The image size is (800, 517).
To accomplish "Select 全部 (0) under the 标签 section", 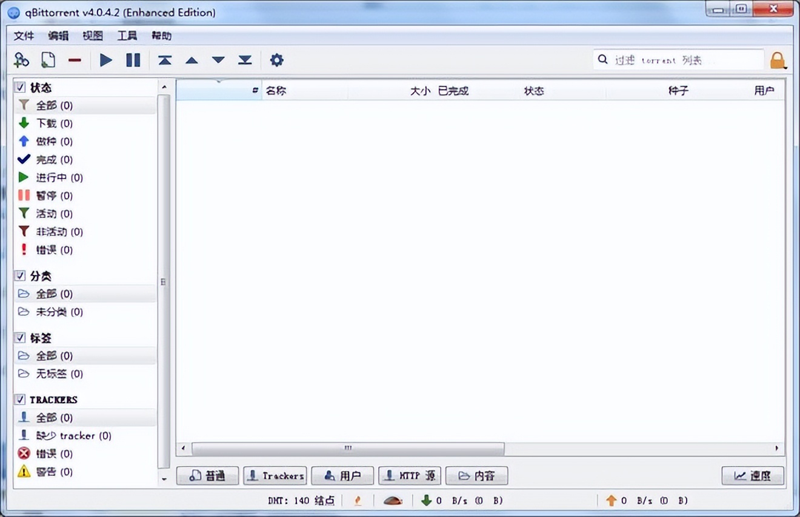I will tap(85, 355).
